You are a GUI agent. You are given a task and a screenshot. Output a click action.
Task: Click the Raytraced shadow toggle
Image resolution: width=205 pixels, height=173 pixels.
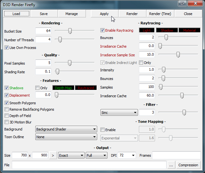pyautogui.click(x=86, y=88)
